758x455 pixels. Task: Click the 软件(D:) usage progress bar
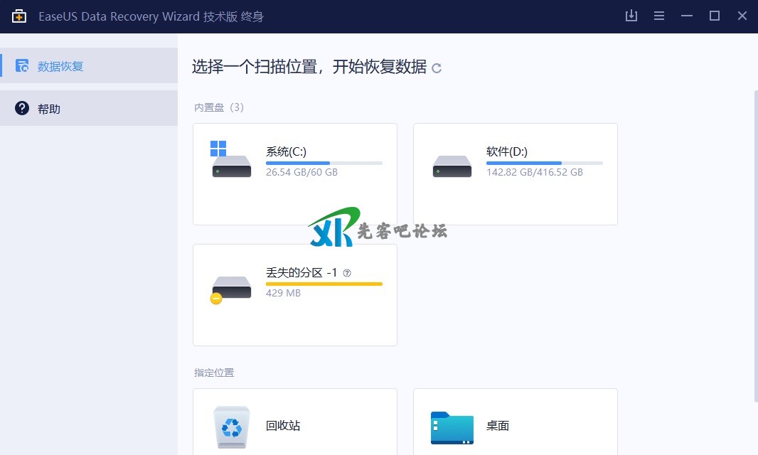click(544, 163)
